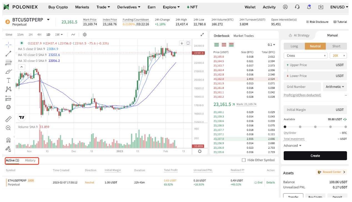Expand the Trade menu

103,7
